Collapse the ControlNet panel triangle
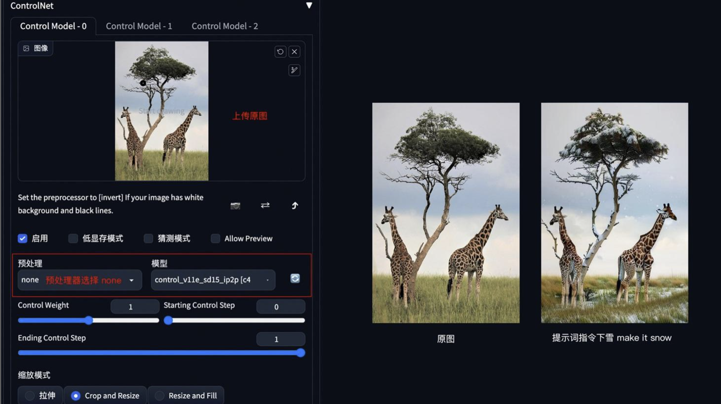Screen dimensions: 721x404 pos(309,5)
